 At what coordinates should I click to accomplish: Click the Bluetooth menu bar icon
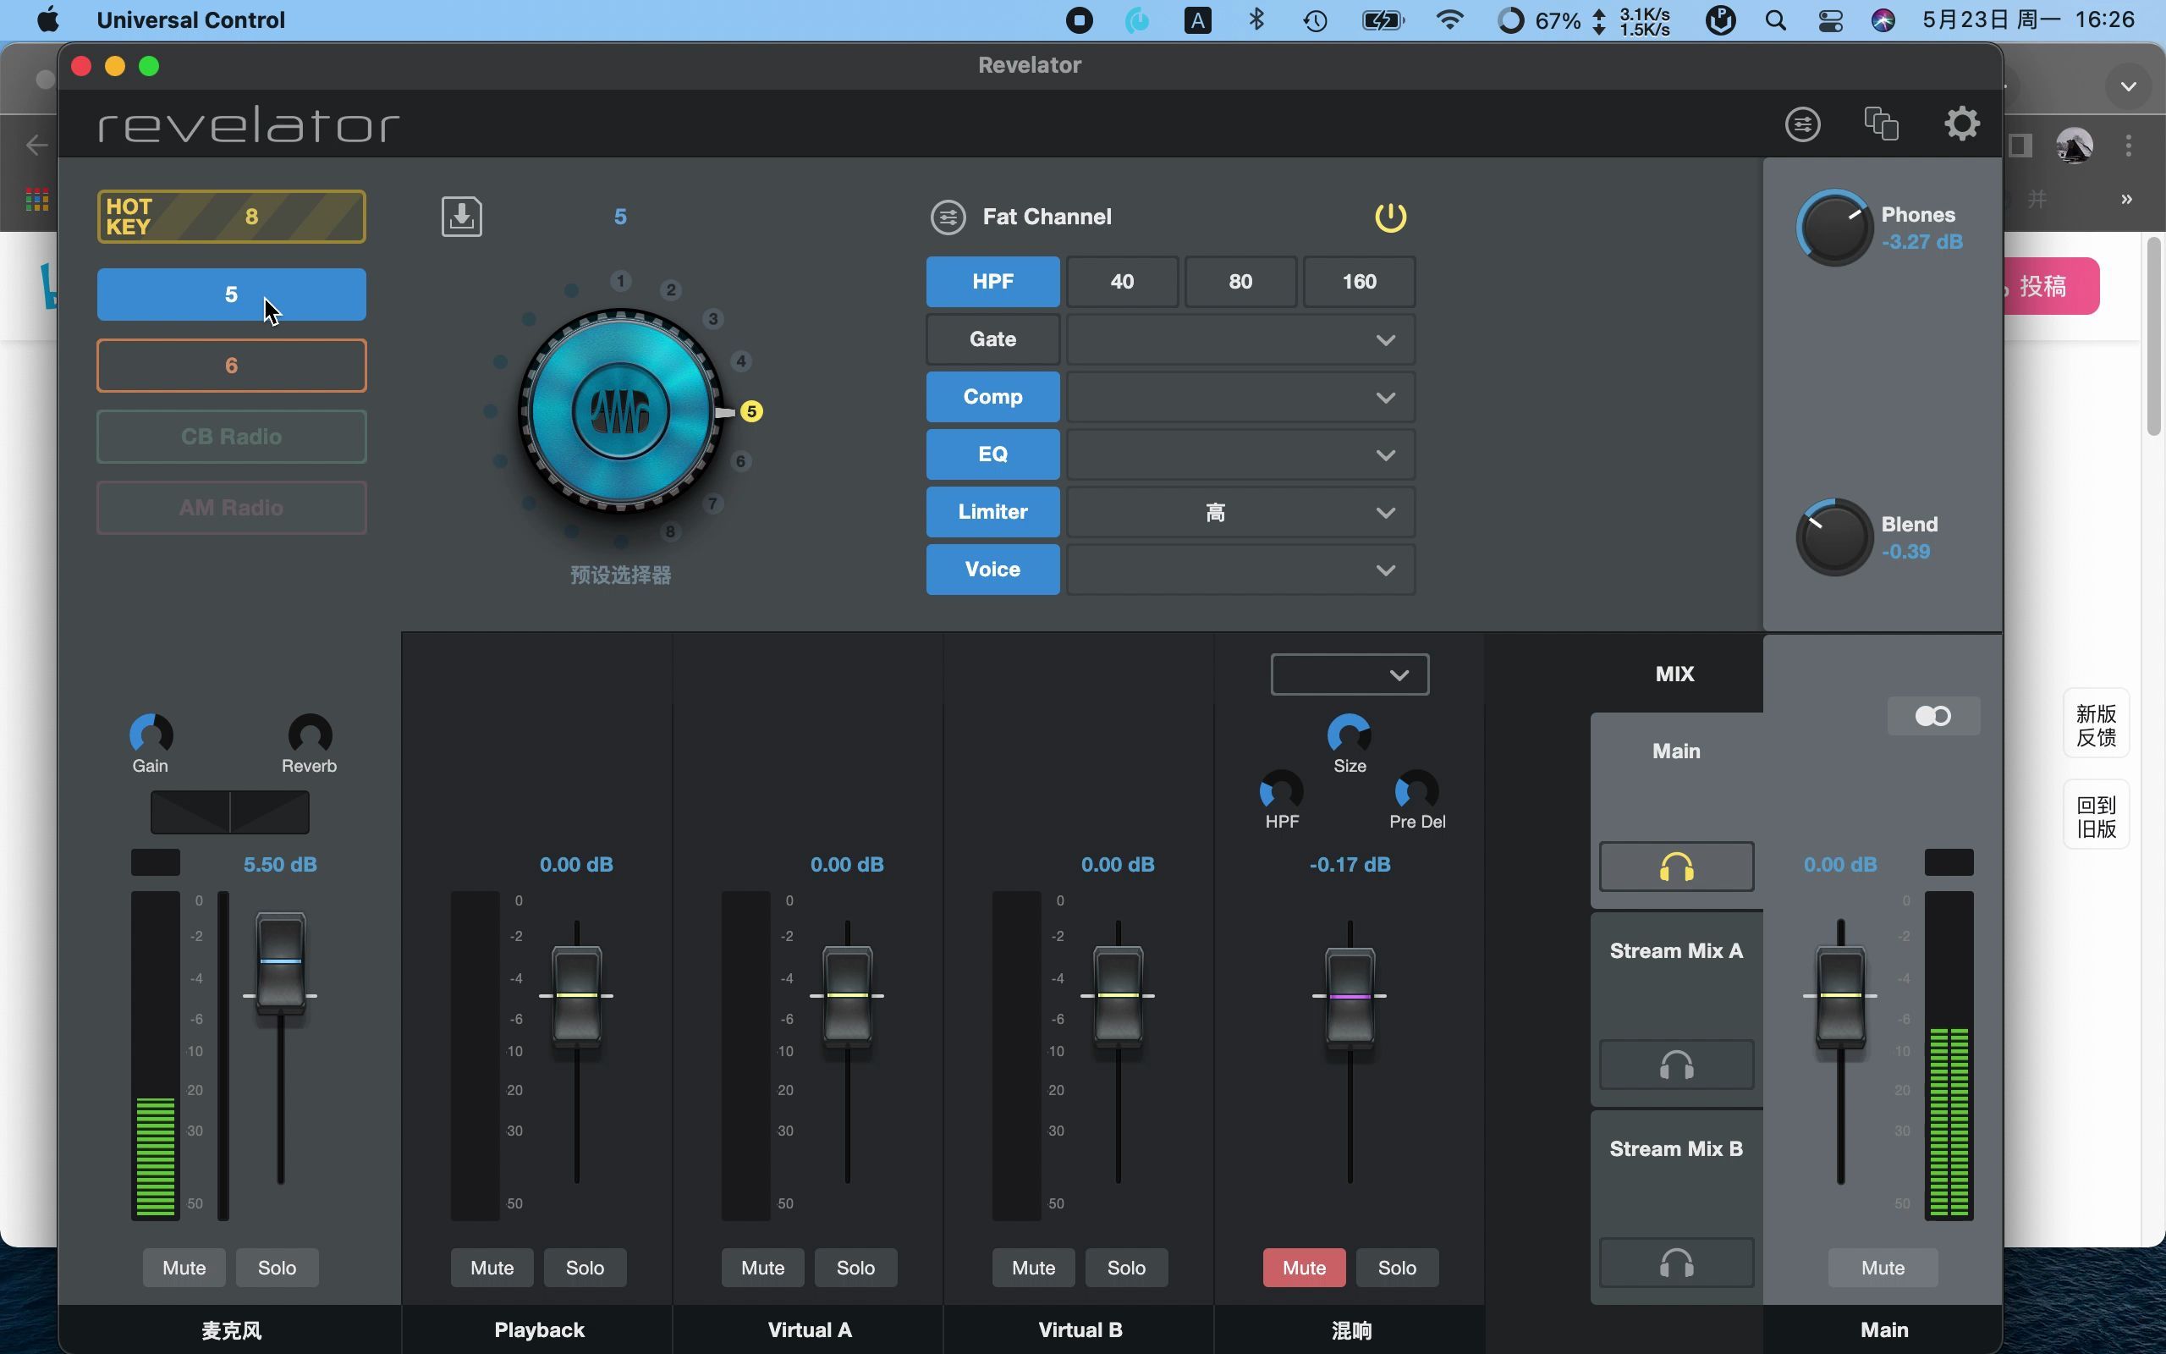[1256, 19]
